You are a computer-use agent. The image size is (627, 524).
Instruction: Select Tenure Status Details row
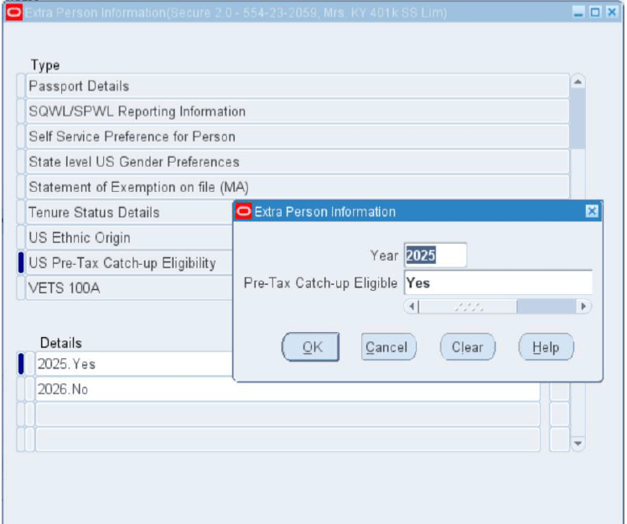coord(130,212)
